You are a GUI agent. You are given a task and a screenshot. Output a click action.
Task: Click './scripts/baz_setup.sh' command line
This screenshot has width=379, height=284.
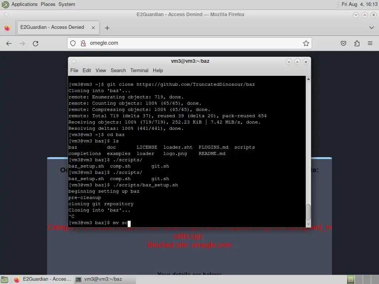pos(123,185)
